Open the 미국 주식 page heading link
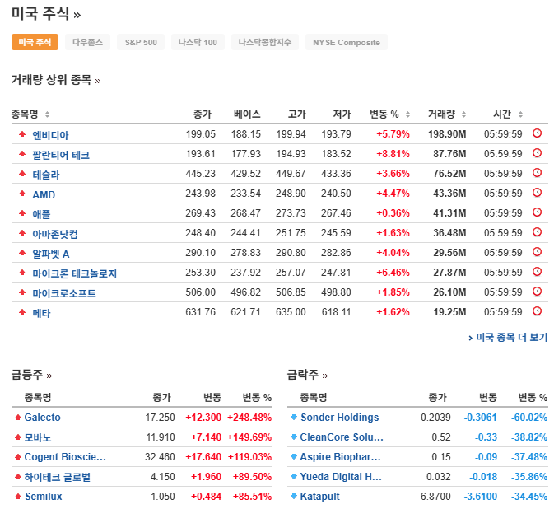The width and height of the screenshot is (554, 509). coord(46,14)
